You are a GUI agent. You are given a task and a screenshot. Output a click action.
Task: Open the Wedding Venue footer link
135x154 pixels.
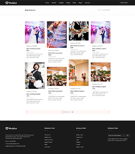coord(49,140)
